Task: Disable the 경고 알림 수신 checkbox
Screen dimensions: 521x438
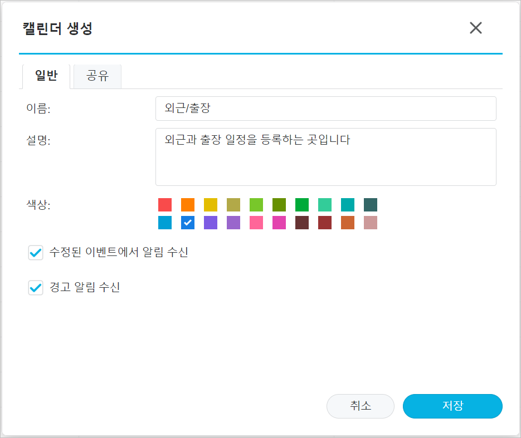Action: pyautogui.click(x=36, y=287)
